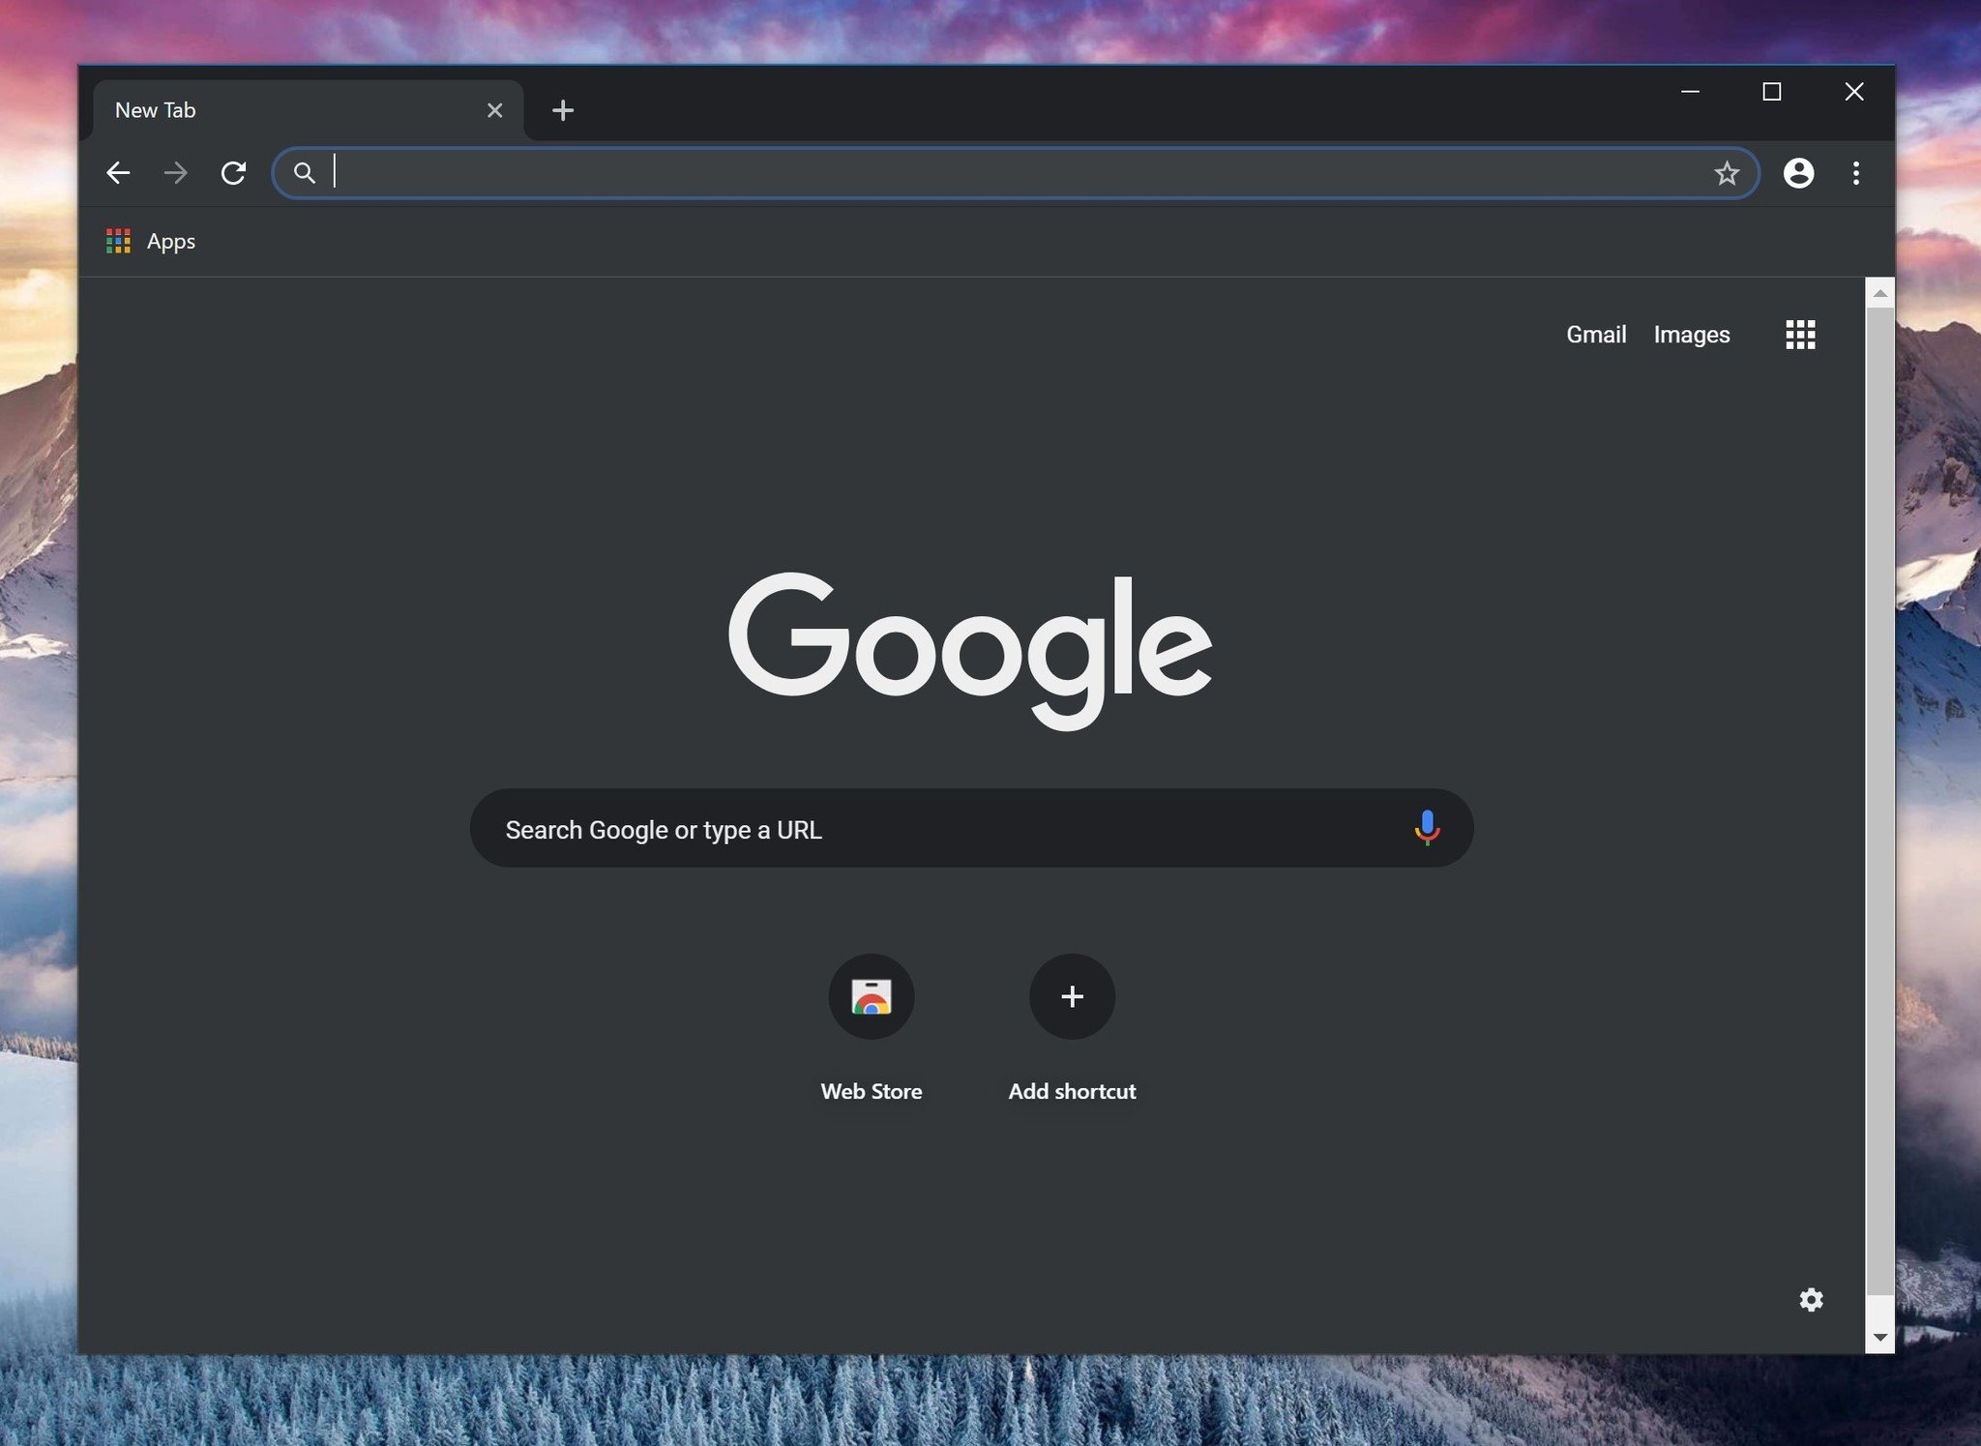Image resolution: width=1981 pixels, height=1446 pixels.
Task: Go back using the back arrow
Action: (118, 173)
